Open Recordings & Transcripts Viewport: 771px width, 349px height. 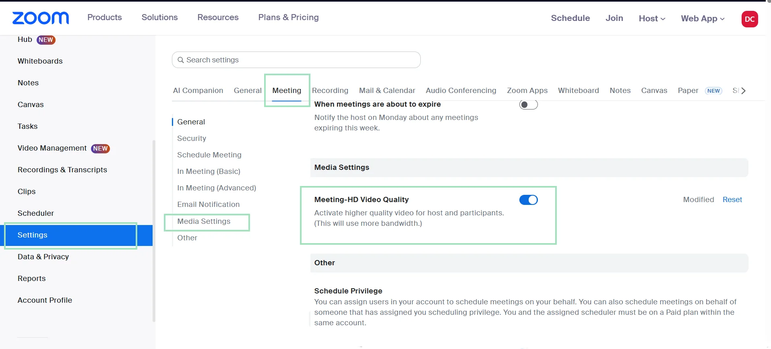coord(62,170)
